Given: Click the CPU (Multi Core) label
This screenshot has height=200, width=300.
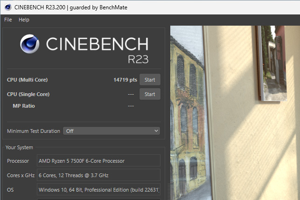Looking at the screenshot, I should click(28, 80).
